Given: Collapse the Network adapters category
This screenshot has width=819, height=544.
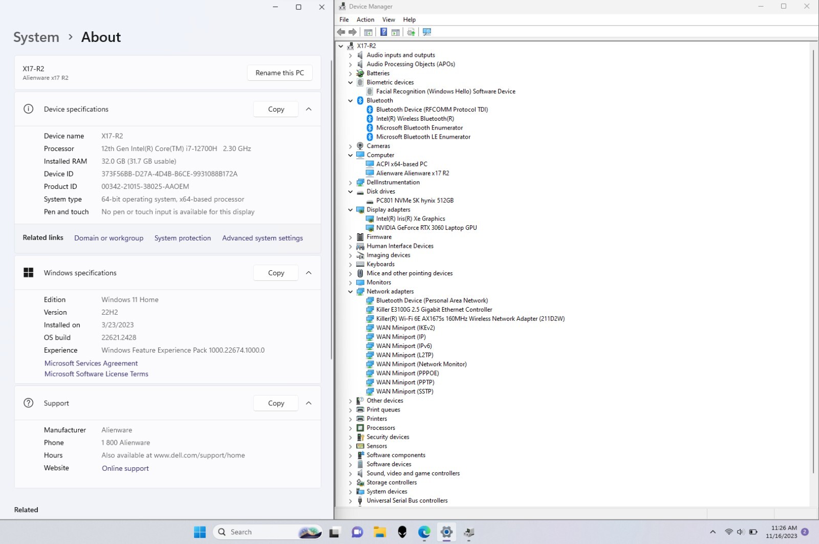Looking at the screenshot, I should click(351, 292).
